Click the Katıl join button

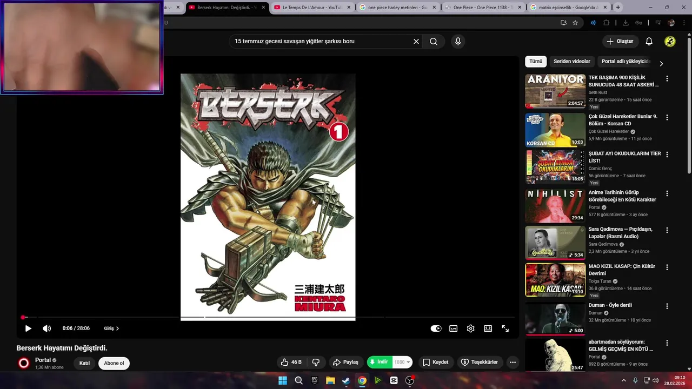(84, 363)
